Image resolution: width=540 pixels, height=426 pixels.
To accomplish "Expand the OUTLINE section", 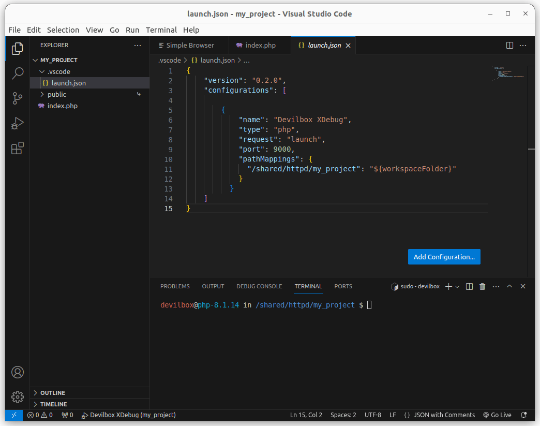I will [x=52, y=393].
